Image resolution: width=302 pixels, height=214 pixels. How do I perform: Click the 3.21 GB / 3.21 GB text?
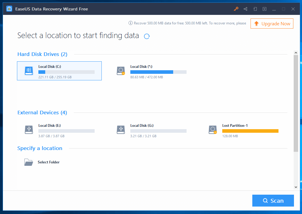point(143,136)
